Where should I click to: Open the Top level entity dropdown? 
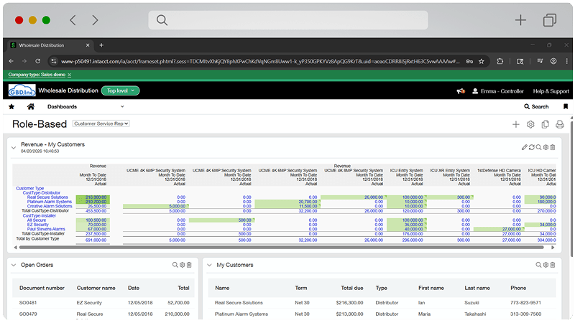pyautogui.click(x=120, y=90)
